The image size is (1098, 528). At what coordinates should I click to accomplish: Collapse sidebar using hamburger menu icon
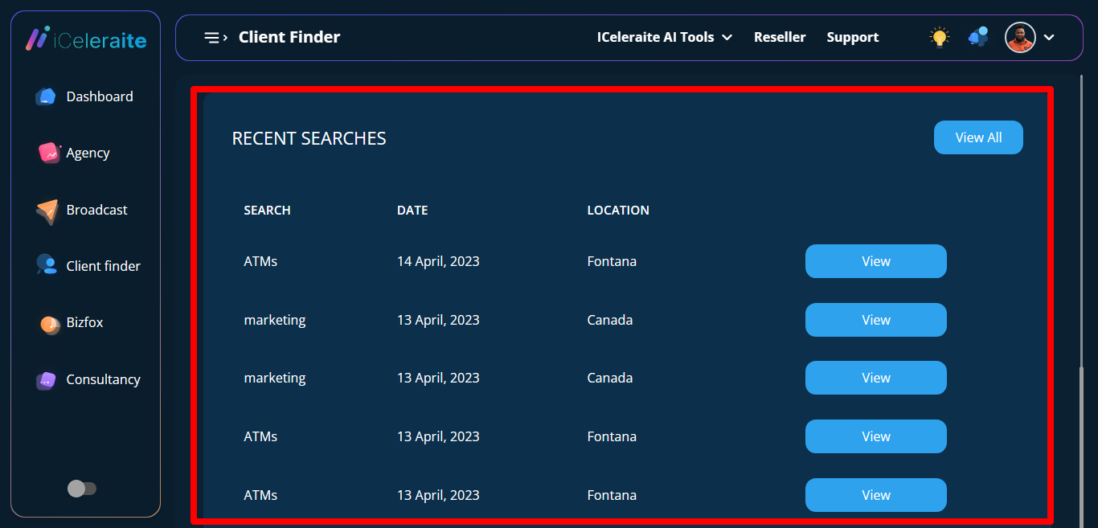[215, 37]
